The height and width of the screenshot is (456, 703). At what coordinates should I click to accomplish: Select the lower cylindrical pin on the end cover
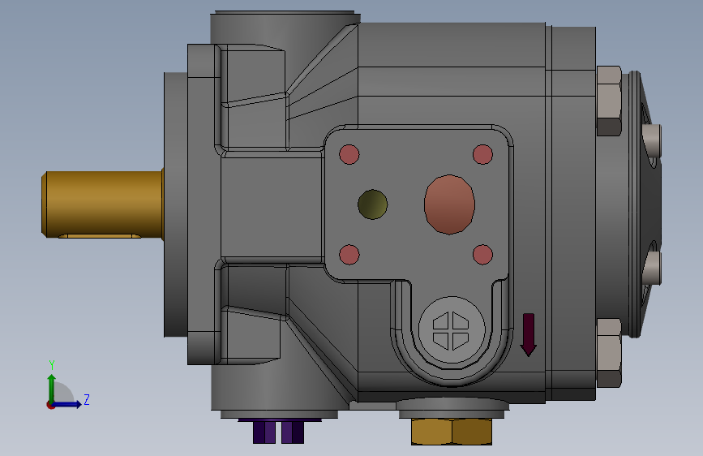pos(652,268)
